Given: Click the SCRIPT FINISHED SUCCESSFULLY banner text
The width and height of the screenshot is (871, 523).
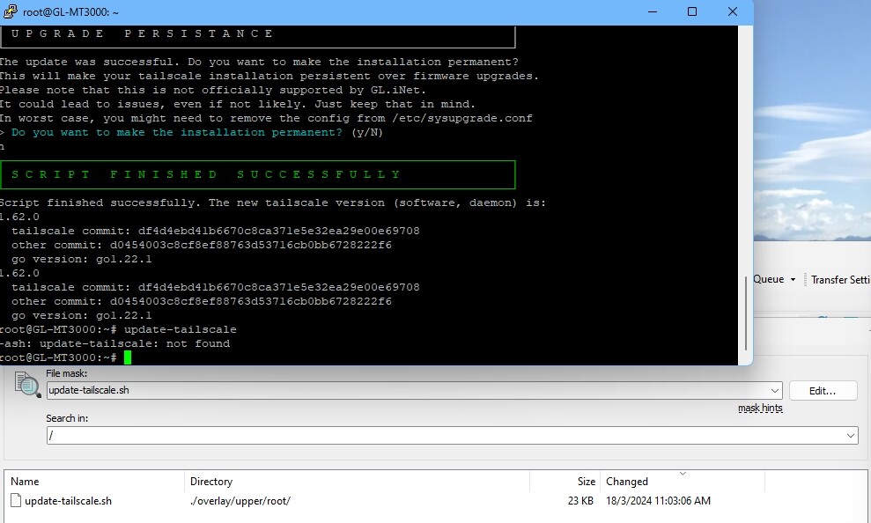Looking at the screenshot, I should pyautogui.click(x=206, y=174).
